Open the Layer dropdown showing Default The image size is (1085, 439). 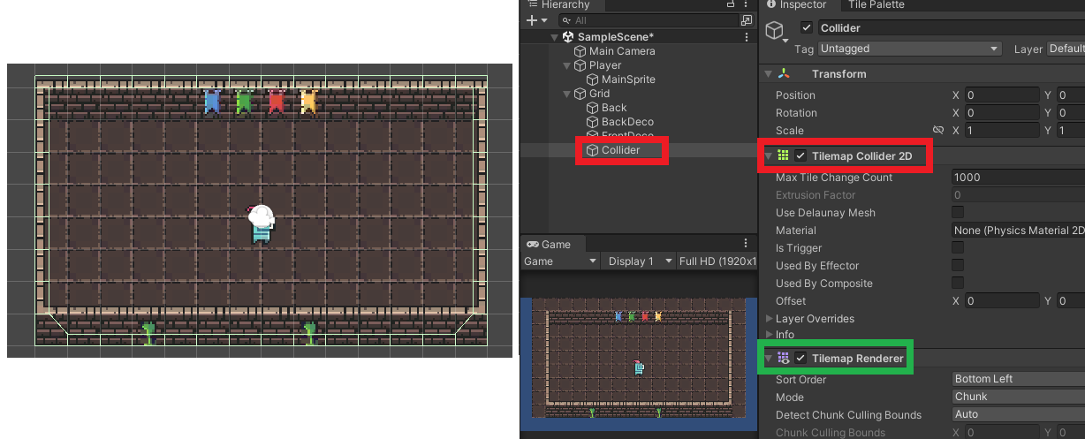1066,49
